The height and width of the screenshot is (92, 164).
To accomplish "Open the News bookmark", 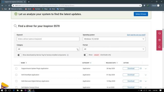I will coord(52,9).
